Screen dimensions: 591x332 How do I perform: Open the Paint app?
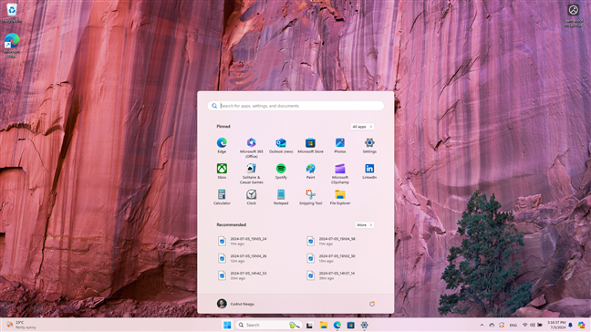point(310,171)
